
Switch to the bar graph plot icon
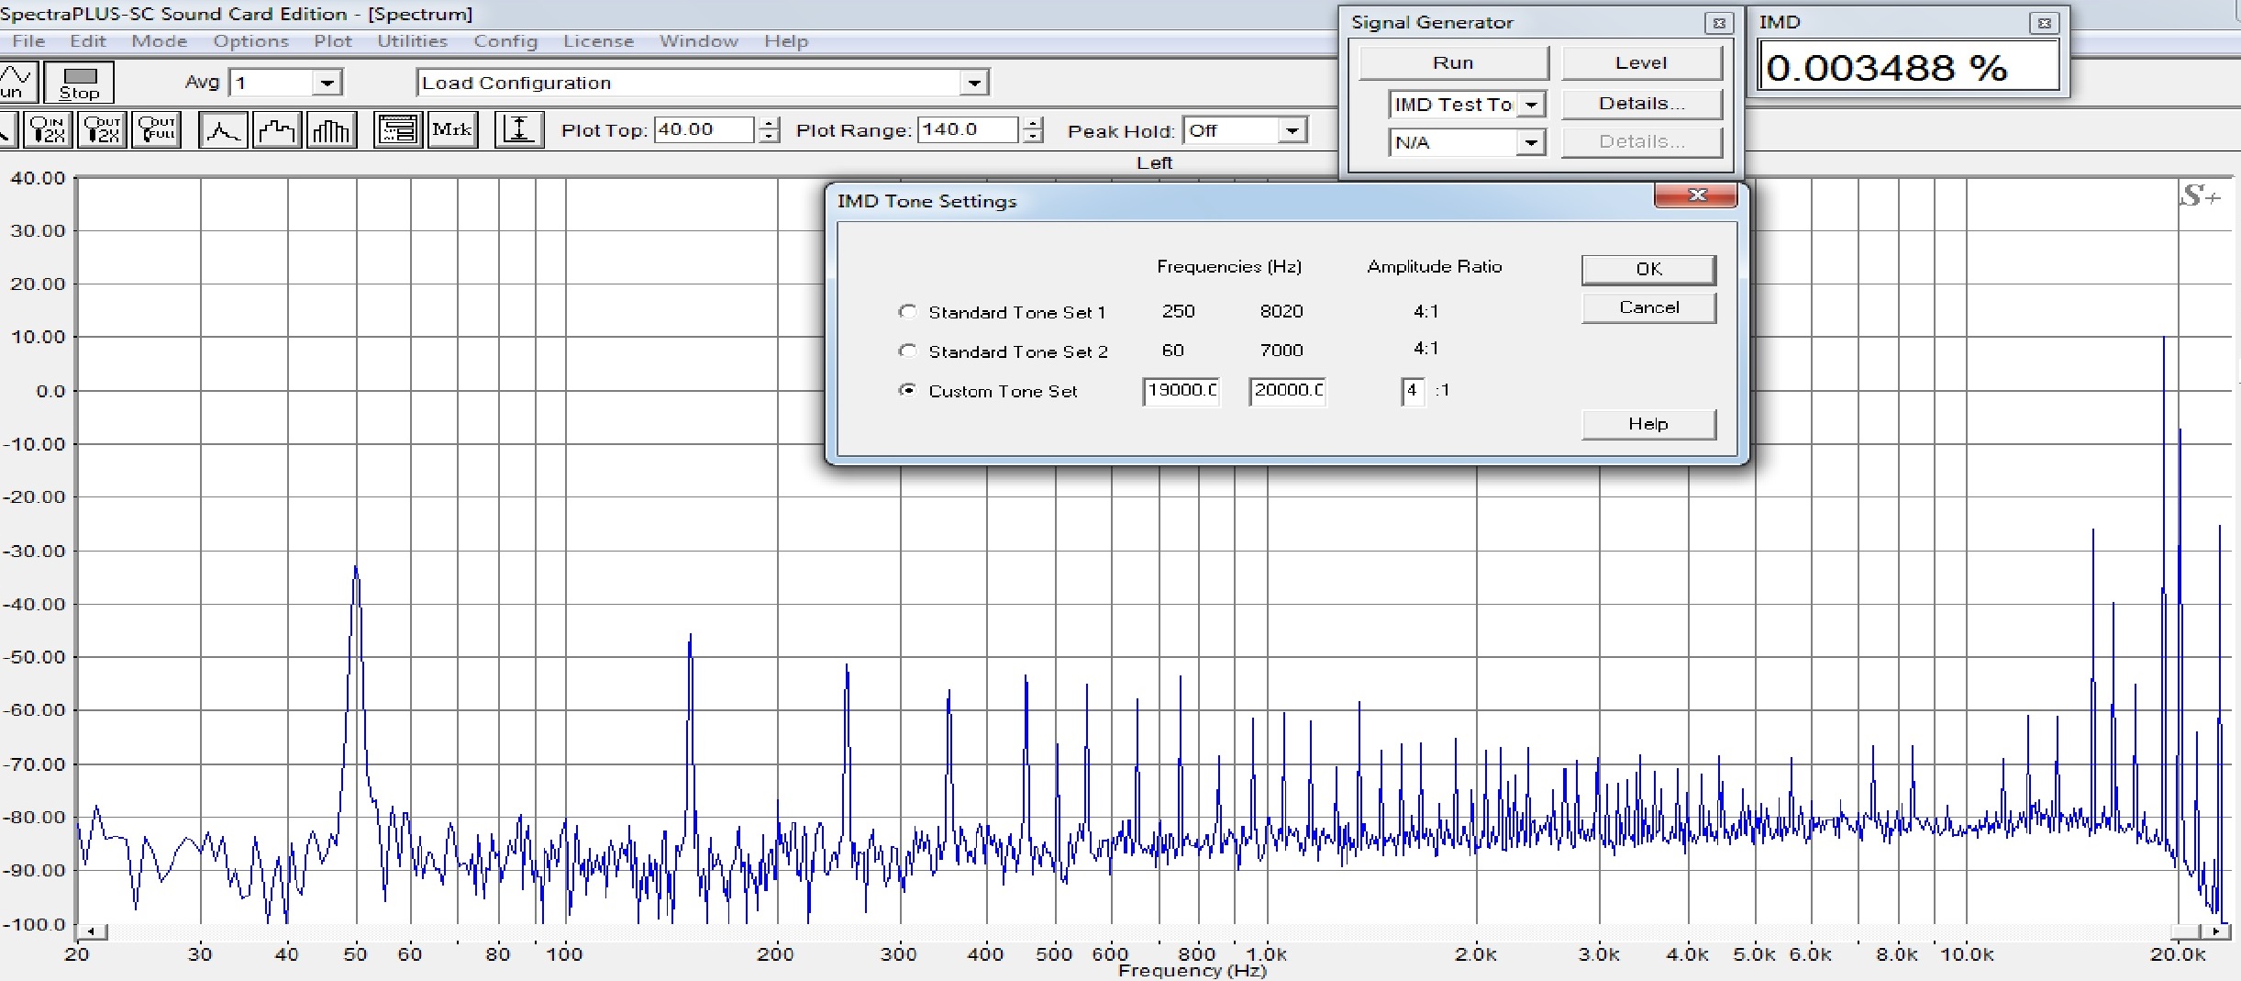click(331, 130)
